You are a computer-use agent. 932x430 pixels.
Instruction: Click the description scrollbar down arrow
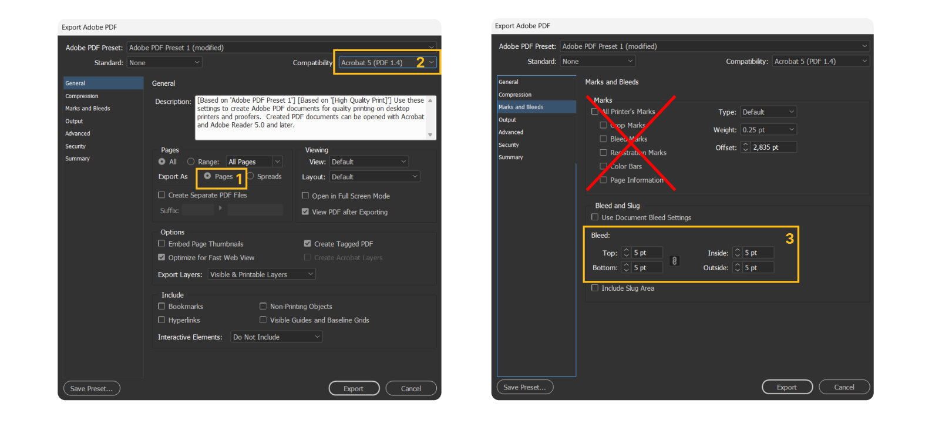(x=430, y=135)
